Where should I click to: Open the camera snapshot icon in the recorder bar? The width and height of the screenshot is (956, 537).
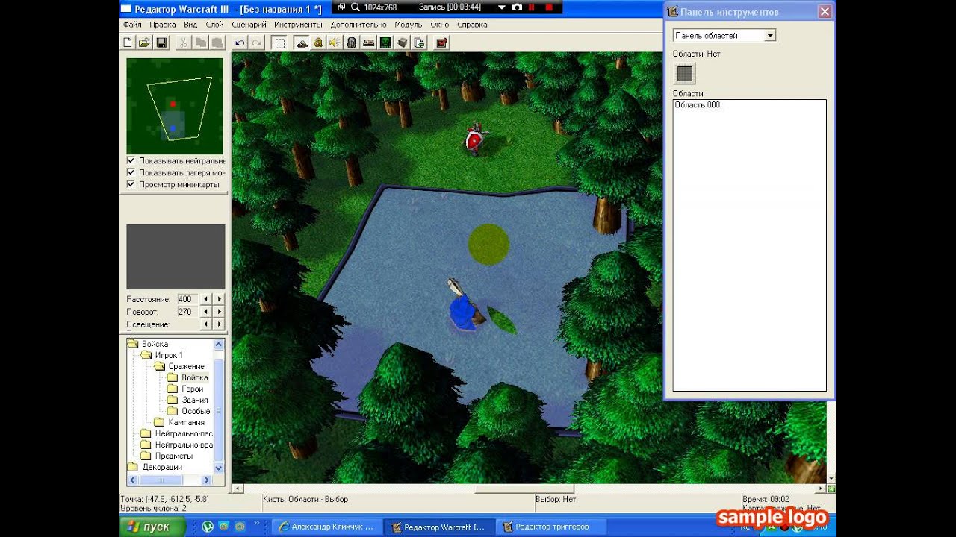[x=517, y=7]
